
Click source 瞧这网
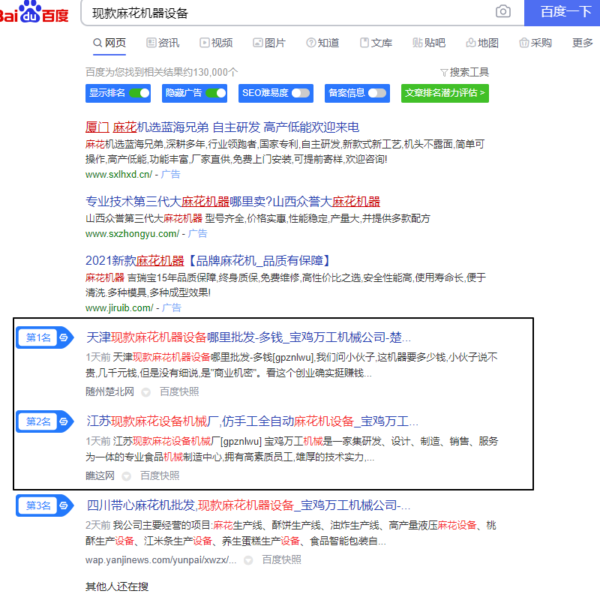tap(100, 475)
